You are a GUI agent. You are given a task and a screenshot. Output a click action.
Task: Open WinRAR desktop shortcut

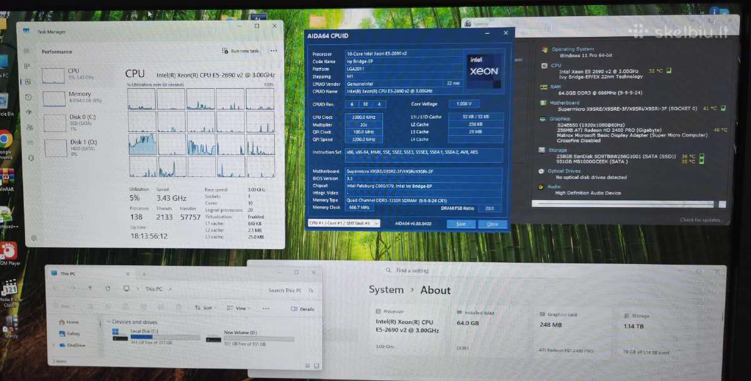click(x=6, y=179)
